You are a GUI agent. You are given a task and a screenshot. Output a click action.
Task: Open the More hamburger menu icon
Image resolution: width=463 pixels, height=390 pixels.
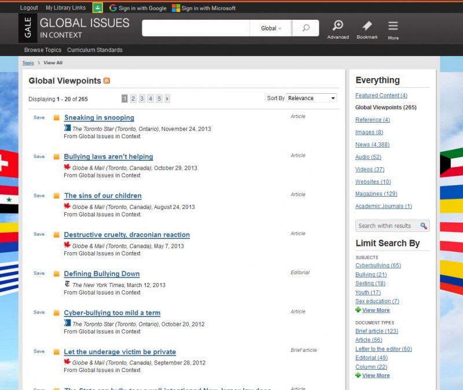(x=393, y=26)
